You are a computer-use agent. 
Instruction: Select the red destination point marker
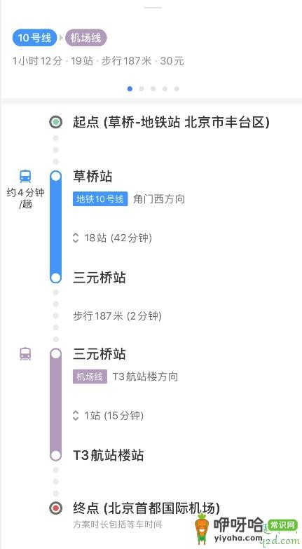click(56, 508)
